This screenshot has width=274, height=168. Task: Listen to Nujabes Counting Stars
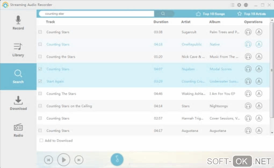[248, 69]
